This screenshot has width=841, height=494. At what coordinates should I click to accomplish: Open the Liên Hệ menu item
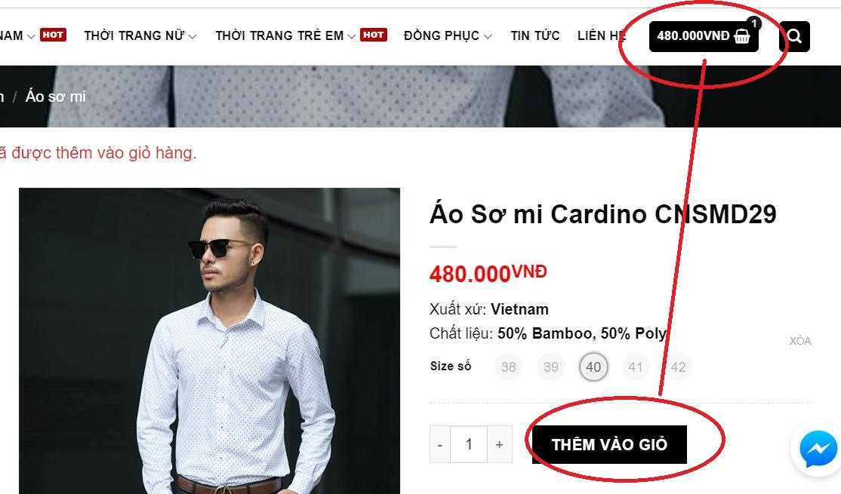tap(601, 36)
